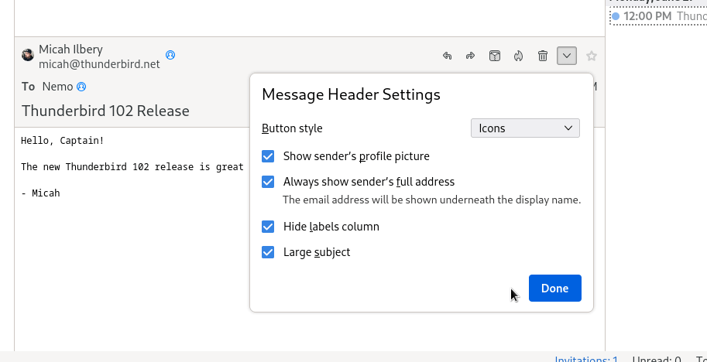Uncheck Show sender's profile picture
The width and height of the screenshot is (707, 362).
268,156
